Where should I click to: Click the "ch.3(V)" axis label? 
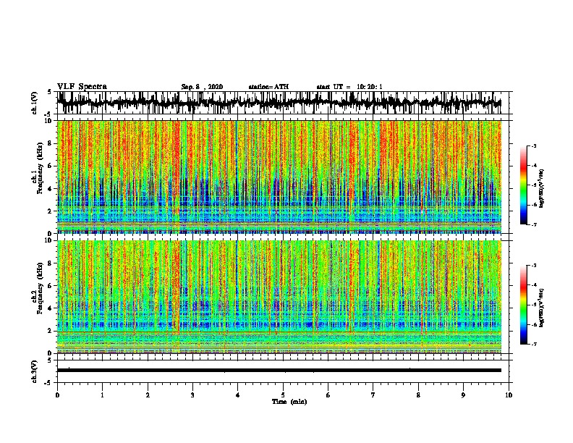tap(35, 371)
